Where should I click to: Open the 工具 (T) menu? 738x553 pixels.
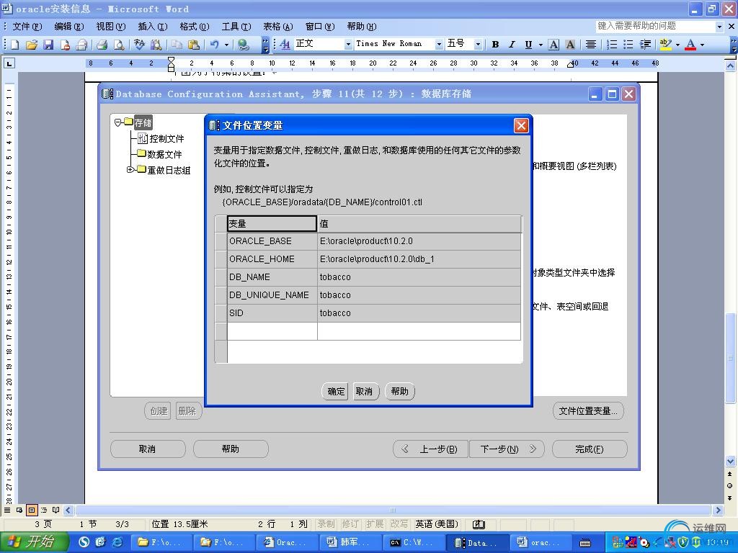click(x=236, y=27)
